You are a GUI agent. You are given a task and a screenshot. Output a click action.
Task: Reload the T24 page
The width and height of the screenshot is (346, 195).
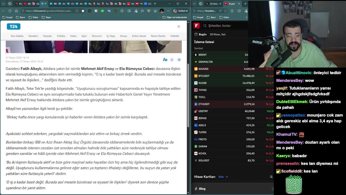pyautogui.click(x=10, y=11)
